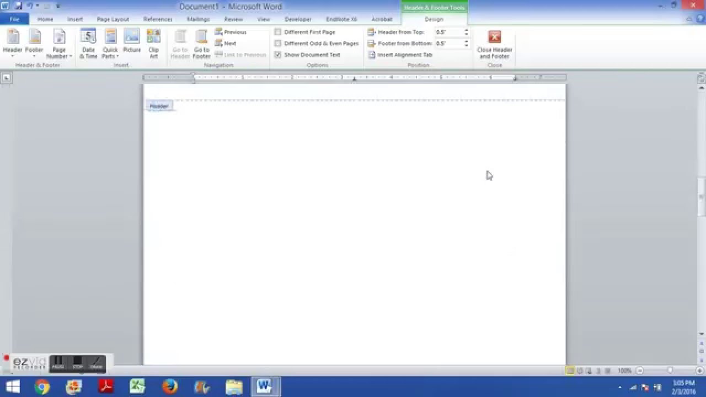
Task: Switch to Print Layout view in the status bar
Action: click(570, 371)
